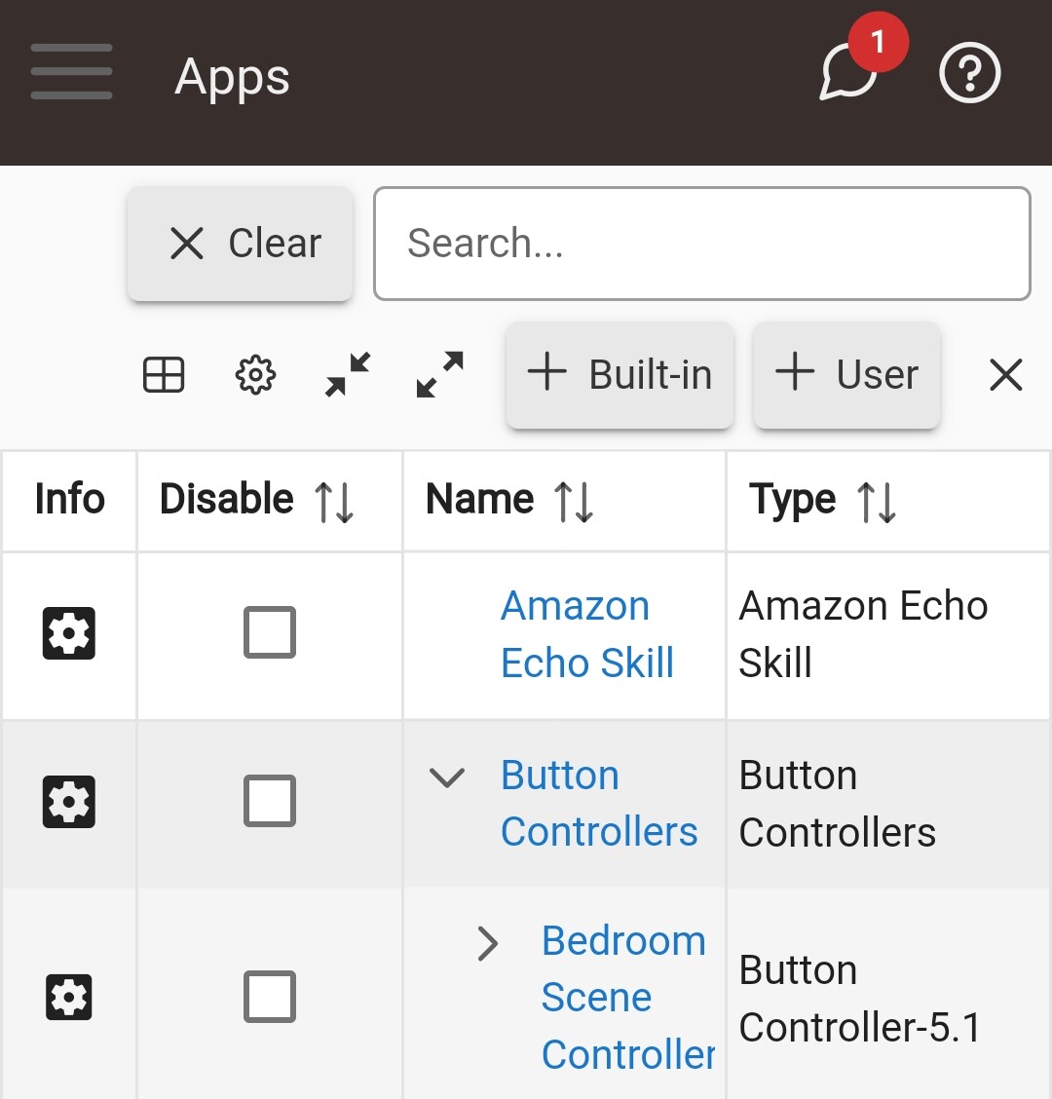
Task: Open the Amazon Echo Skill link
Action: pyautogui.click(x=587, y=634)
